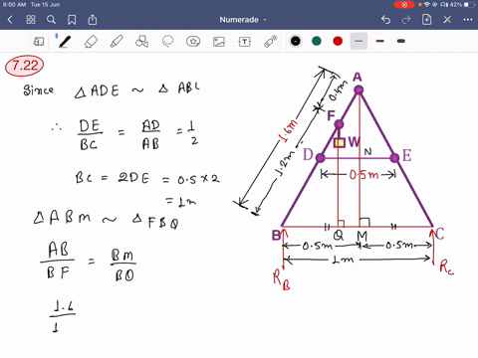478x358 pixels.
Task: Click vertex label A on triangle
Action: click(358, 78)
